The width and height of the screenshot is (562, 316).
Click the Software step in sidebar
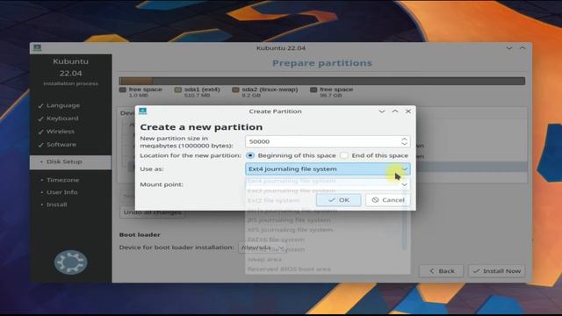pos(61,144)
